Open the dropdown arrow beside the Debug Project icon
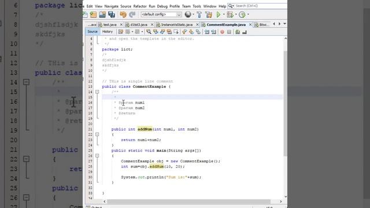 [236, 14]
